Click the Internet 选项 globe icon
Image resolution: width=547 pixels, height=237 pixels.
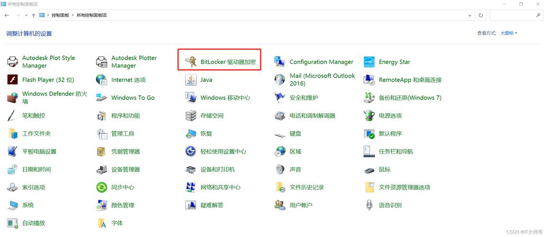(x=102, y=80)
